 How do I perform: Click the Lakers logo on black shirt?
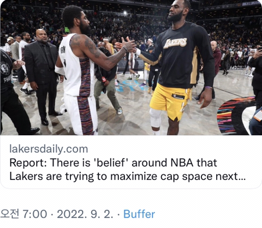(175, 43)
